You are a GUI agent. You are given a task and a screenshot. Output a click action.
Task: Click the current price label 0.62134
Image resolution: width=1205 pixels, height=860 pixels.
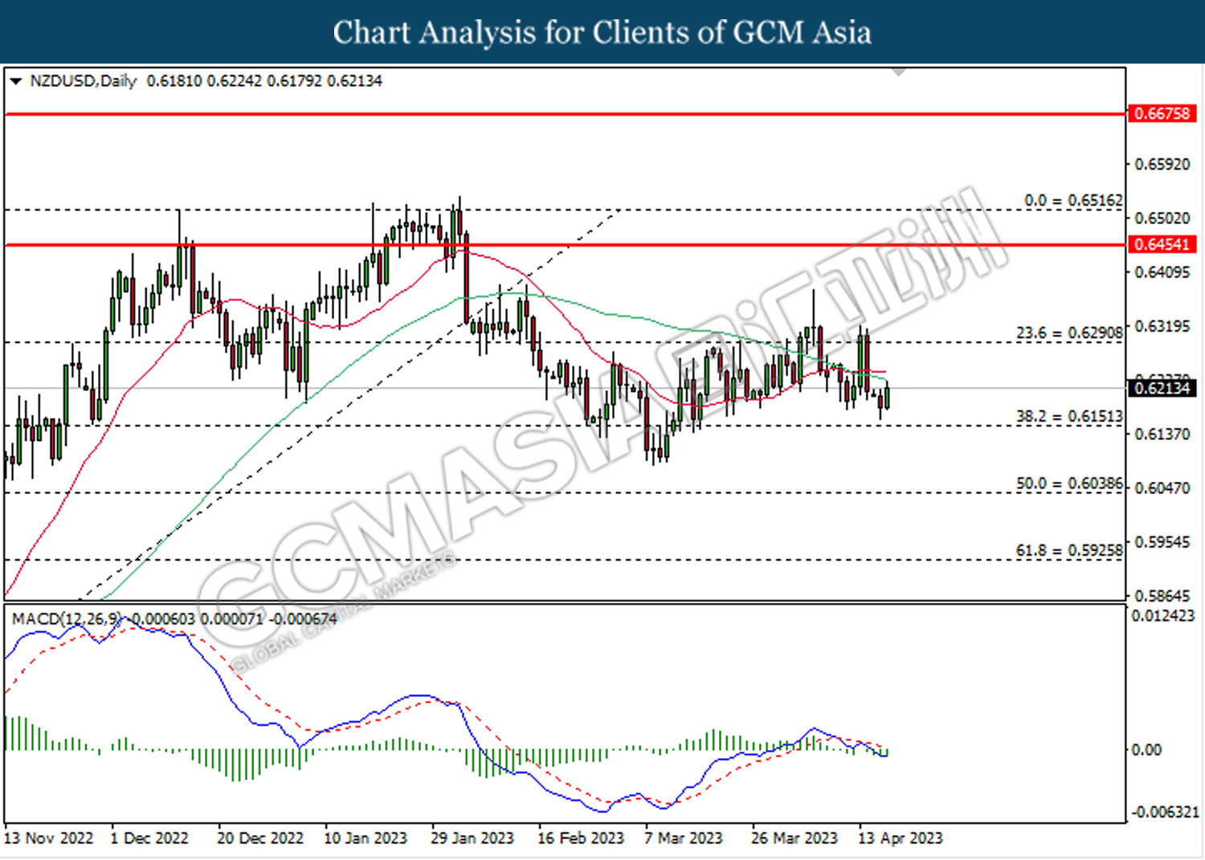(x=1162, y=389)
